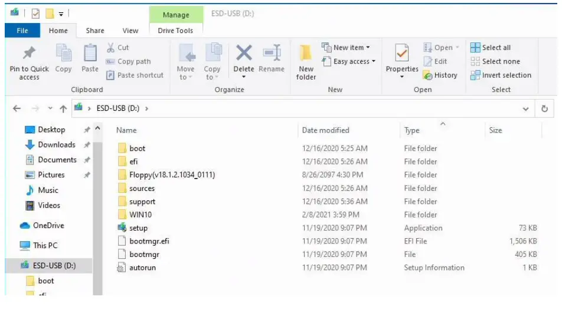
Task: Click the red Delete X icon
Action: point(244,53)
